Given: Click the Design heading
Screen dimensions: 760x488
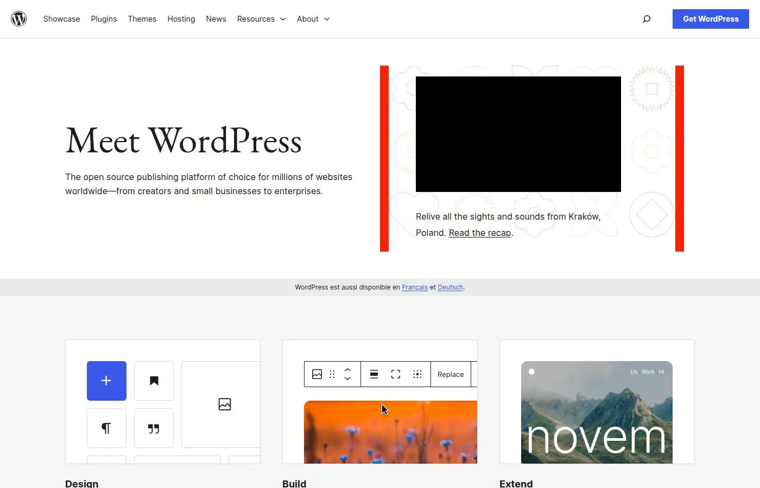Looking at the screenshot, I should coord(82,484).
